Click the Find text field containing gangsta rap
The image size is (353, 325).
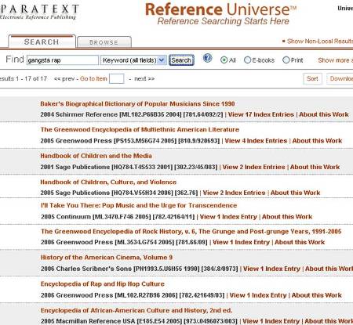tap(63, 60)
